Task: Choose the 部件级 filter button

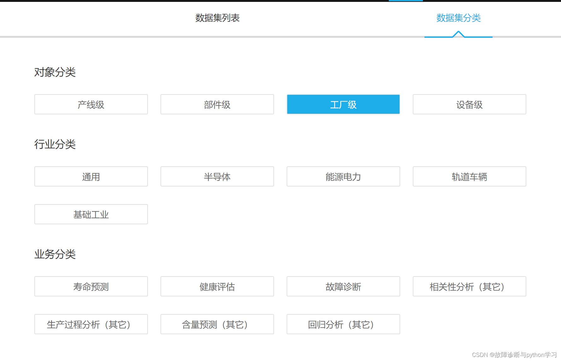Action: coord(217,104)
